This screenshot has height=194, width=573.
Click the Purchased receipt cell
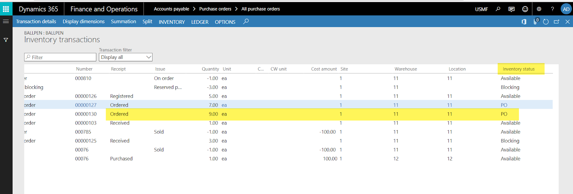coord(121,158)
